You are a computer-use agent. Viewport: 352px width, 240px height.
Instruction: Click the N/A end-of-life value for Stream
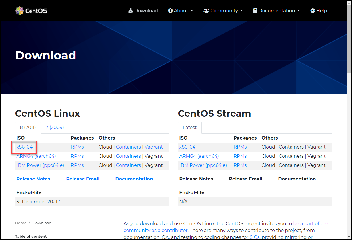coord(183,202)
